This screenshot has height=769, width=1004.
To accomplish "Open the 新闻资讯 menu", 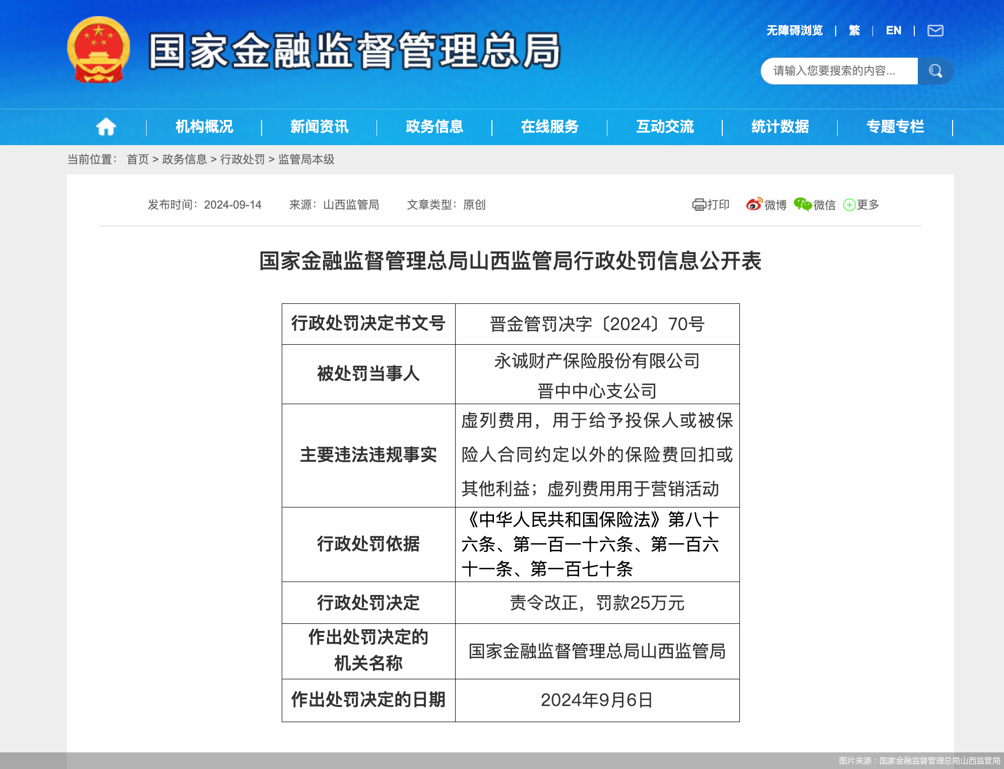I will pos(320,127).
